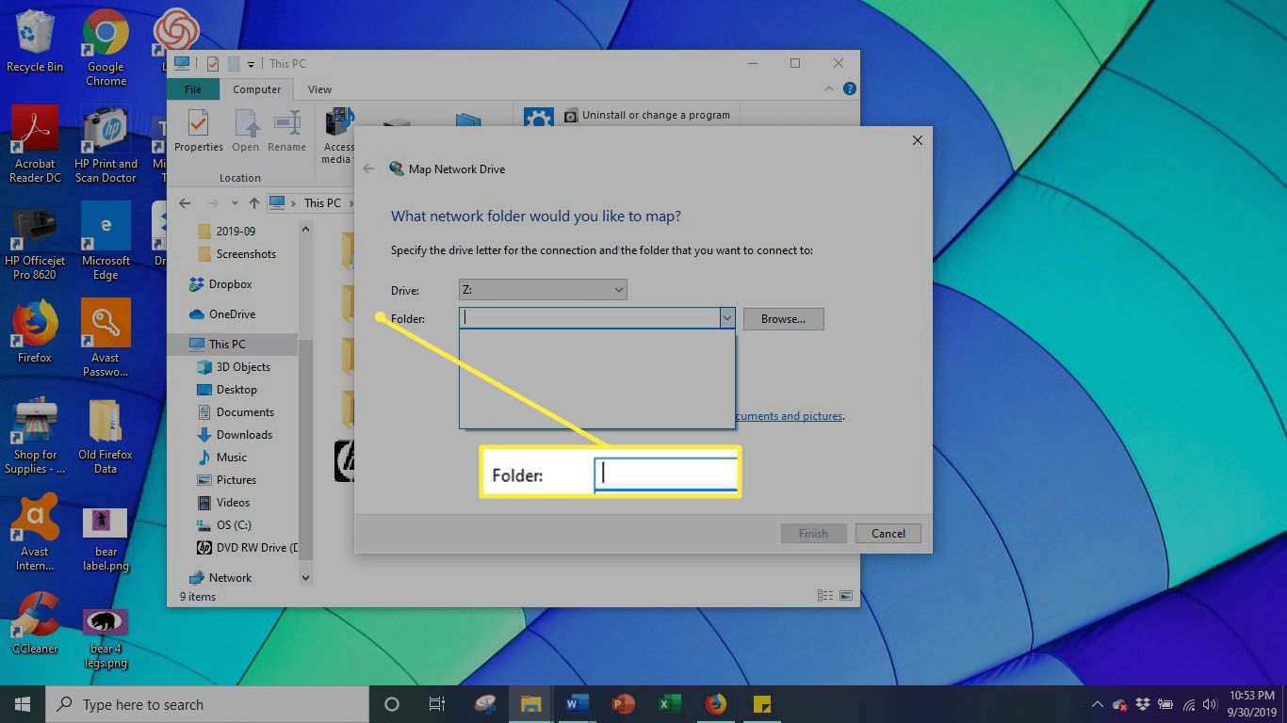Select bear 4 legs.png desktop file
This screenshot has width=1287, height=723.
coord(106,638)
